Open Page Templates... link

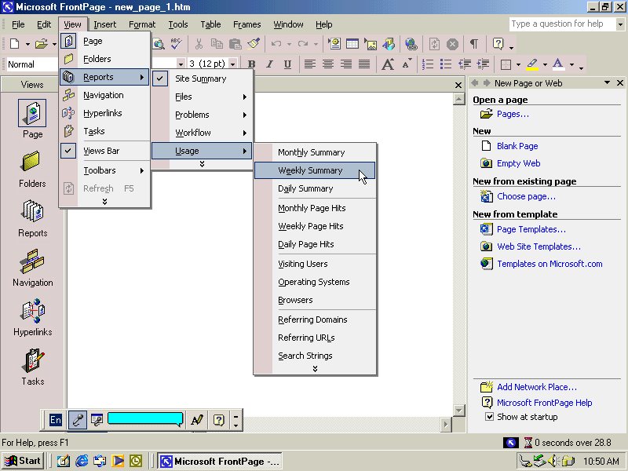click(x=531, y=229)
